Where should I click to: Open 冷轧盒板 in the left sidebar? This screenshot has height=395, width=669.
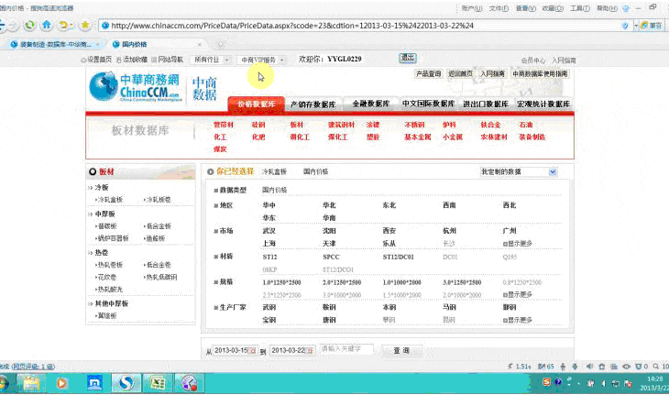pyautogui.click(x=112, y=199)
